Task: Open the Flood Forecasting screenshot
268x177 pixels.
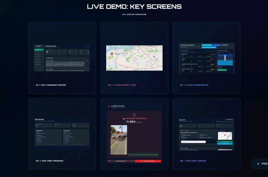Action: click(x=207, y=58)
